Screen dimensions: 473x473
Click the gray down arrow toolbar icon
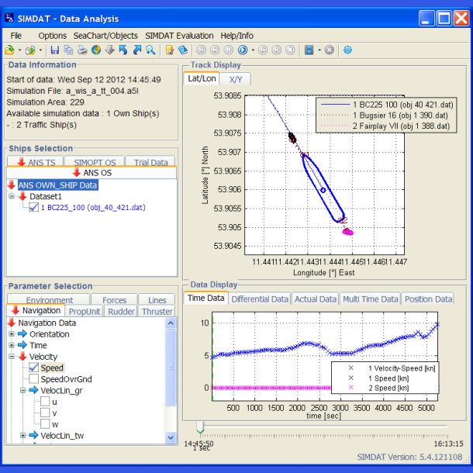pyautogui.click(x=110, y=50)
